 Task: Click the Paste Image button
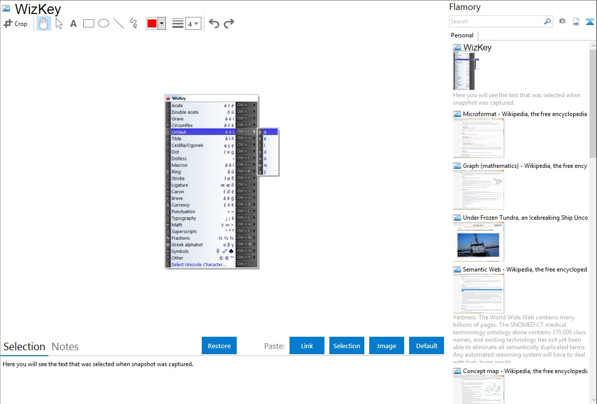coord(386,346)
